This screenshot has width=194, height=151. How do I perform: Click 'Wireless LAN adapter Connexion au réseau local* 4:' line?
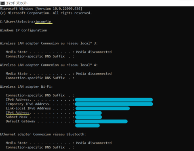[x=49, y=65]
